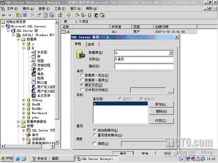Viewport: 218px width, 163px height.
Task: Click the Refresh toolbar icon
Action: point(46,15)
